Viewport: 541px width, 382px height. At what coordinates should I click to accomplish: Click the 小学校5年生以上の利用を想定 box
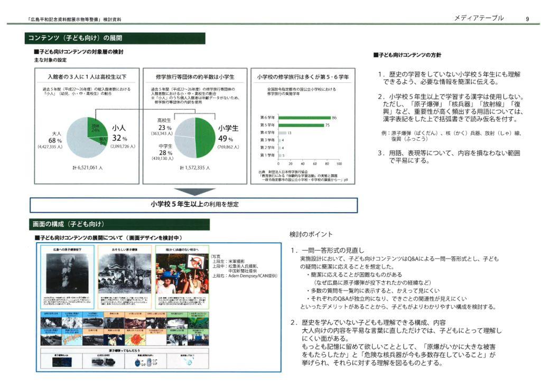coord(193,205)
